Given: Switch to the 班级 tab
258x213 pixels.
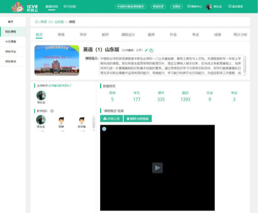Looking at the screenshot, I should click(61, 35).
